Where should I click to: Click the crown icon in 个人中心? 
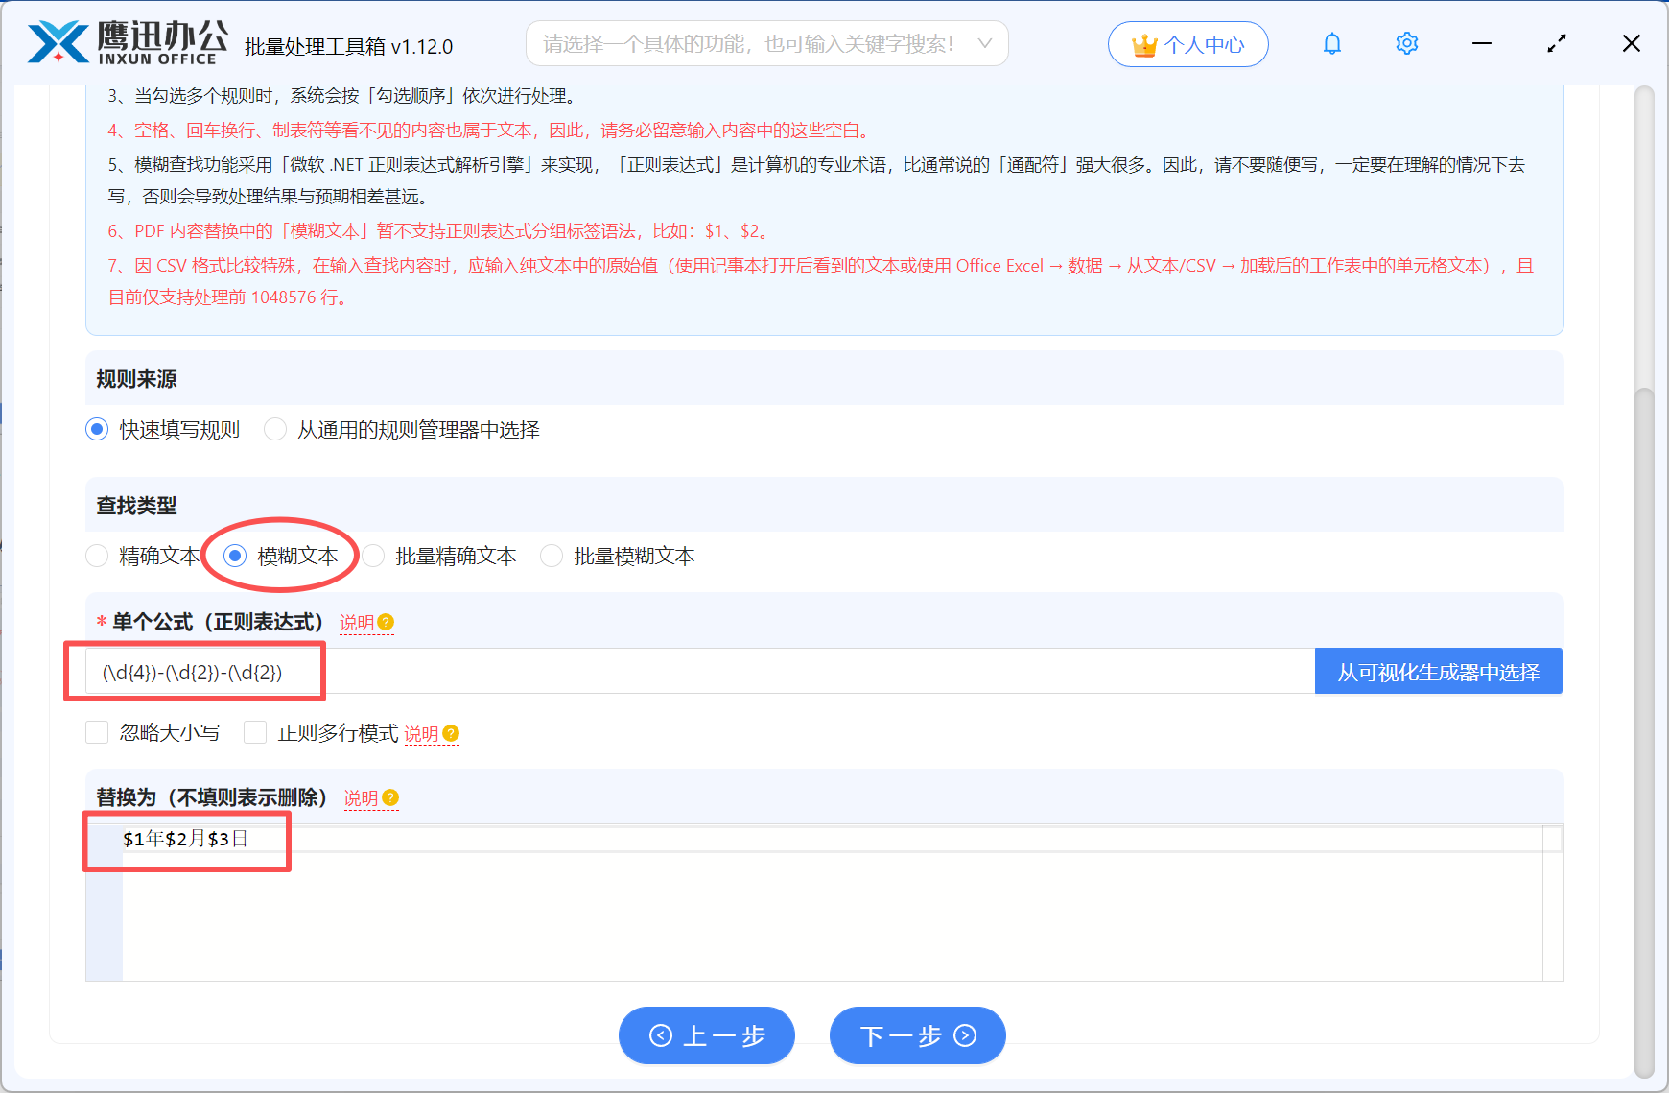click(1142, 43)
